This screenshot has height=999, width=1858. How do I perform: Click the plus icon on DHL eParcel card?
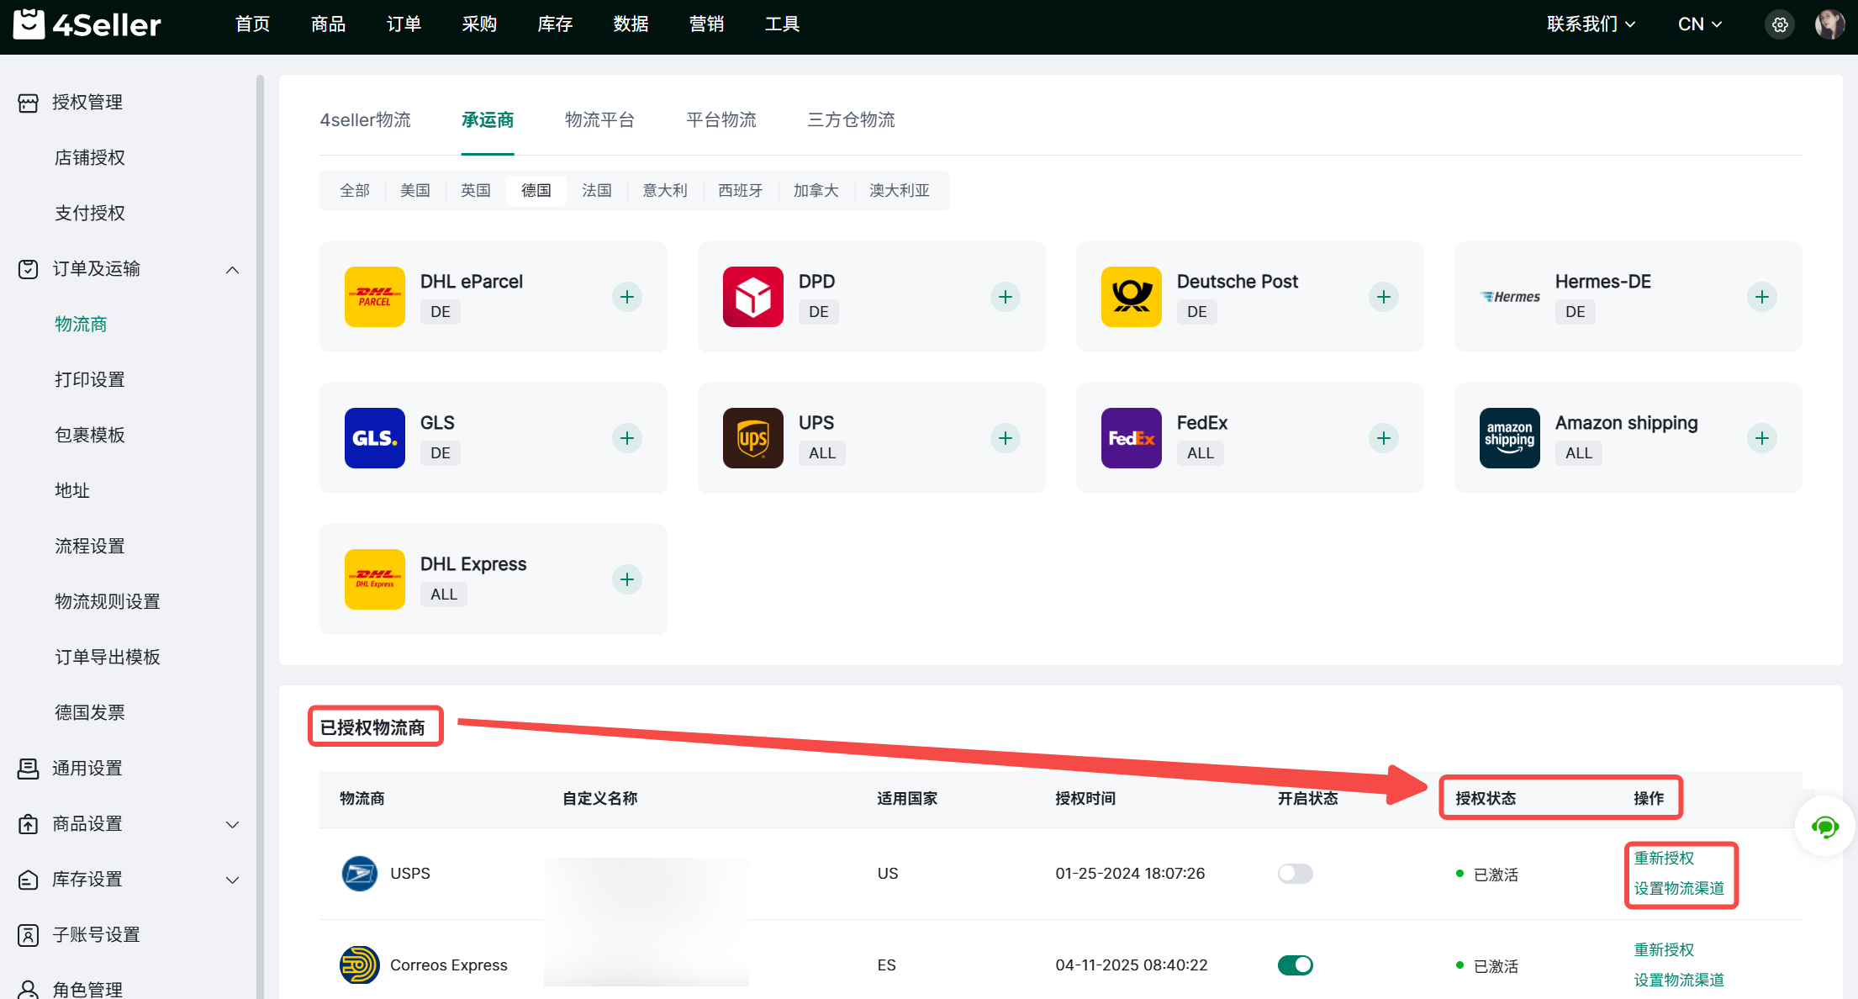point(626,297)
